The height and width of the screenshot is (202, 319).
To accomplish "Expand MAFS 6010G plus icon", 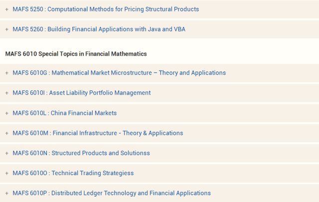I will 6,73.
